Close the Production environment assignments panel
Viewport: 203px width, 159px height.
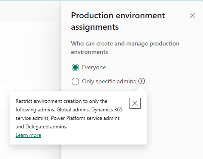pyautogui.click(x=192, y=16)
